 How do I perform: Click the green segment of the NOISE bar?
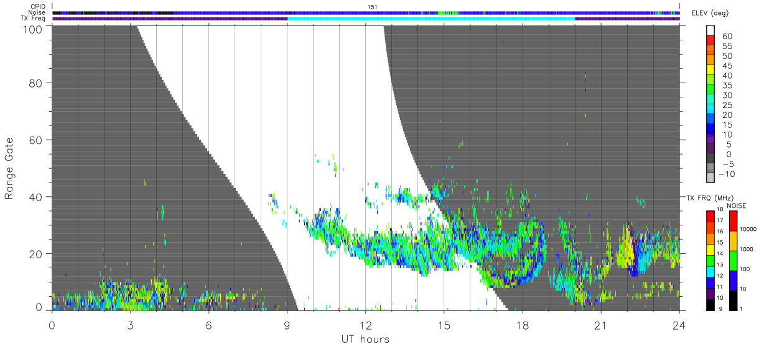[732, 261]
